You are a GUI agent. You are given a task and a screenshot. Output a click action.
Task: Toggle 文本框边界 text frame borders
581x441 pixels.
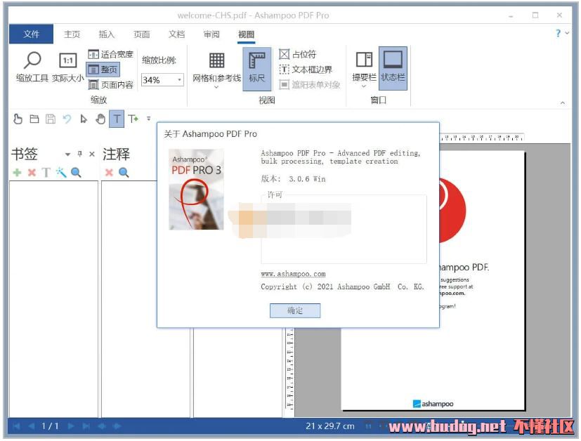(306, 70)
